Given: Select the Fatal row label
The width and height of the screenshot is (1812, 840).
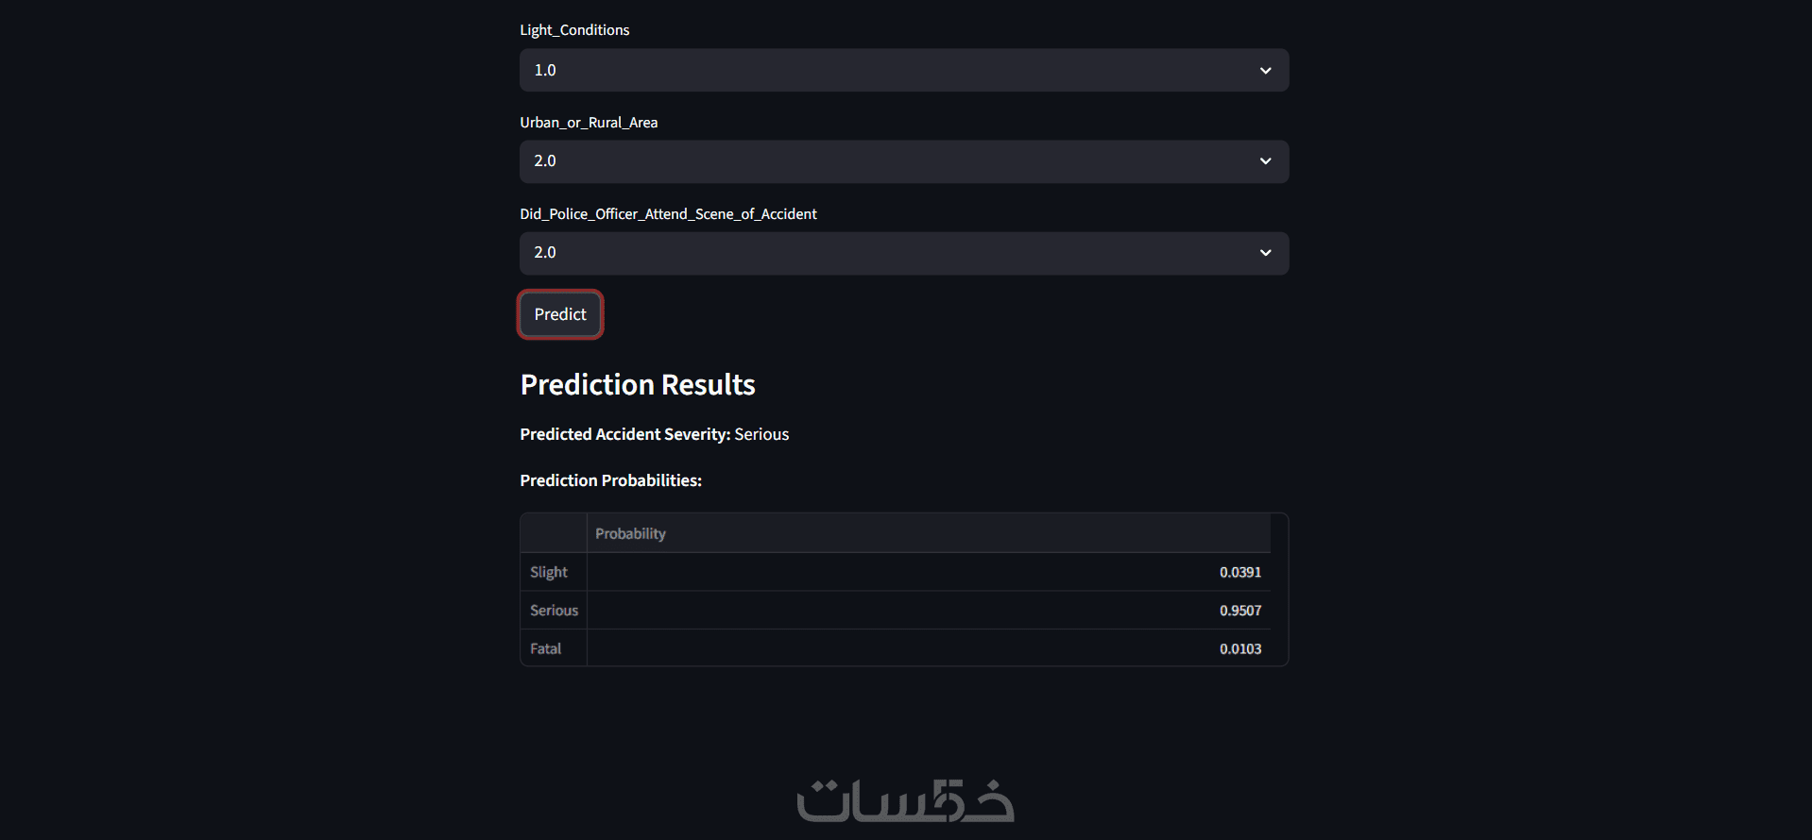Looking at the screenshot, I should [x=545, y=648].
